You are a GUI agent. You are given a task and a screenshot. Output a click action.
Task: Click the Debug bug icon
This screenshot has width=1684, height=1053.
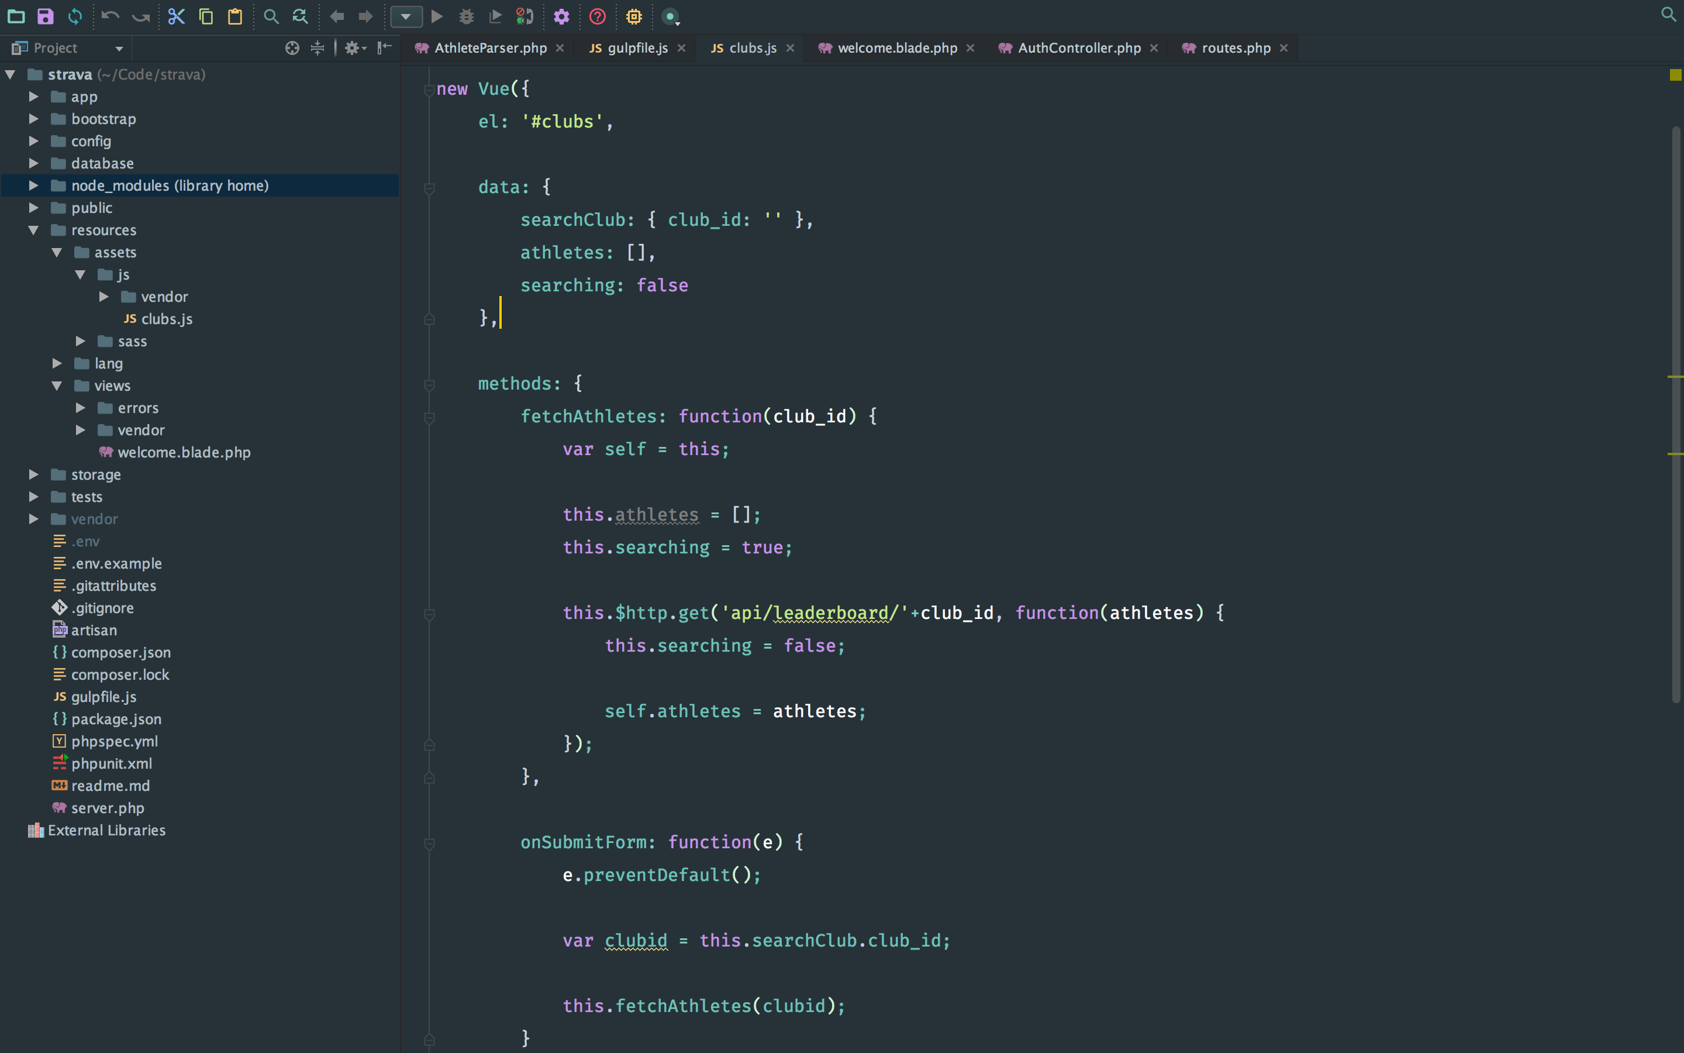(x=466, y=16)
